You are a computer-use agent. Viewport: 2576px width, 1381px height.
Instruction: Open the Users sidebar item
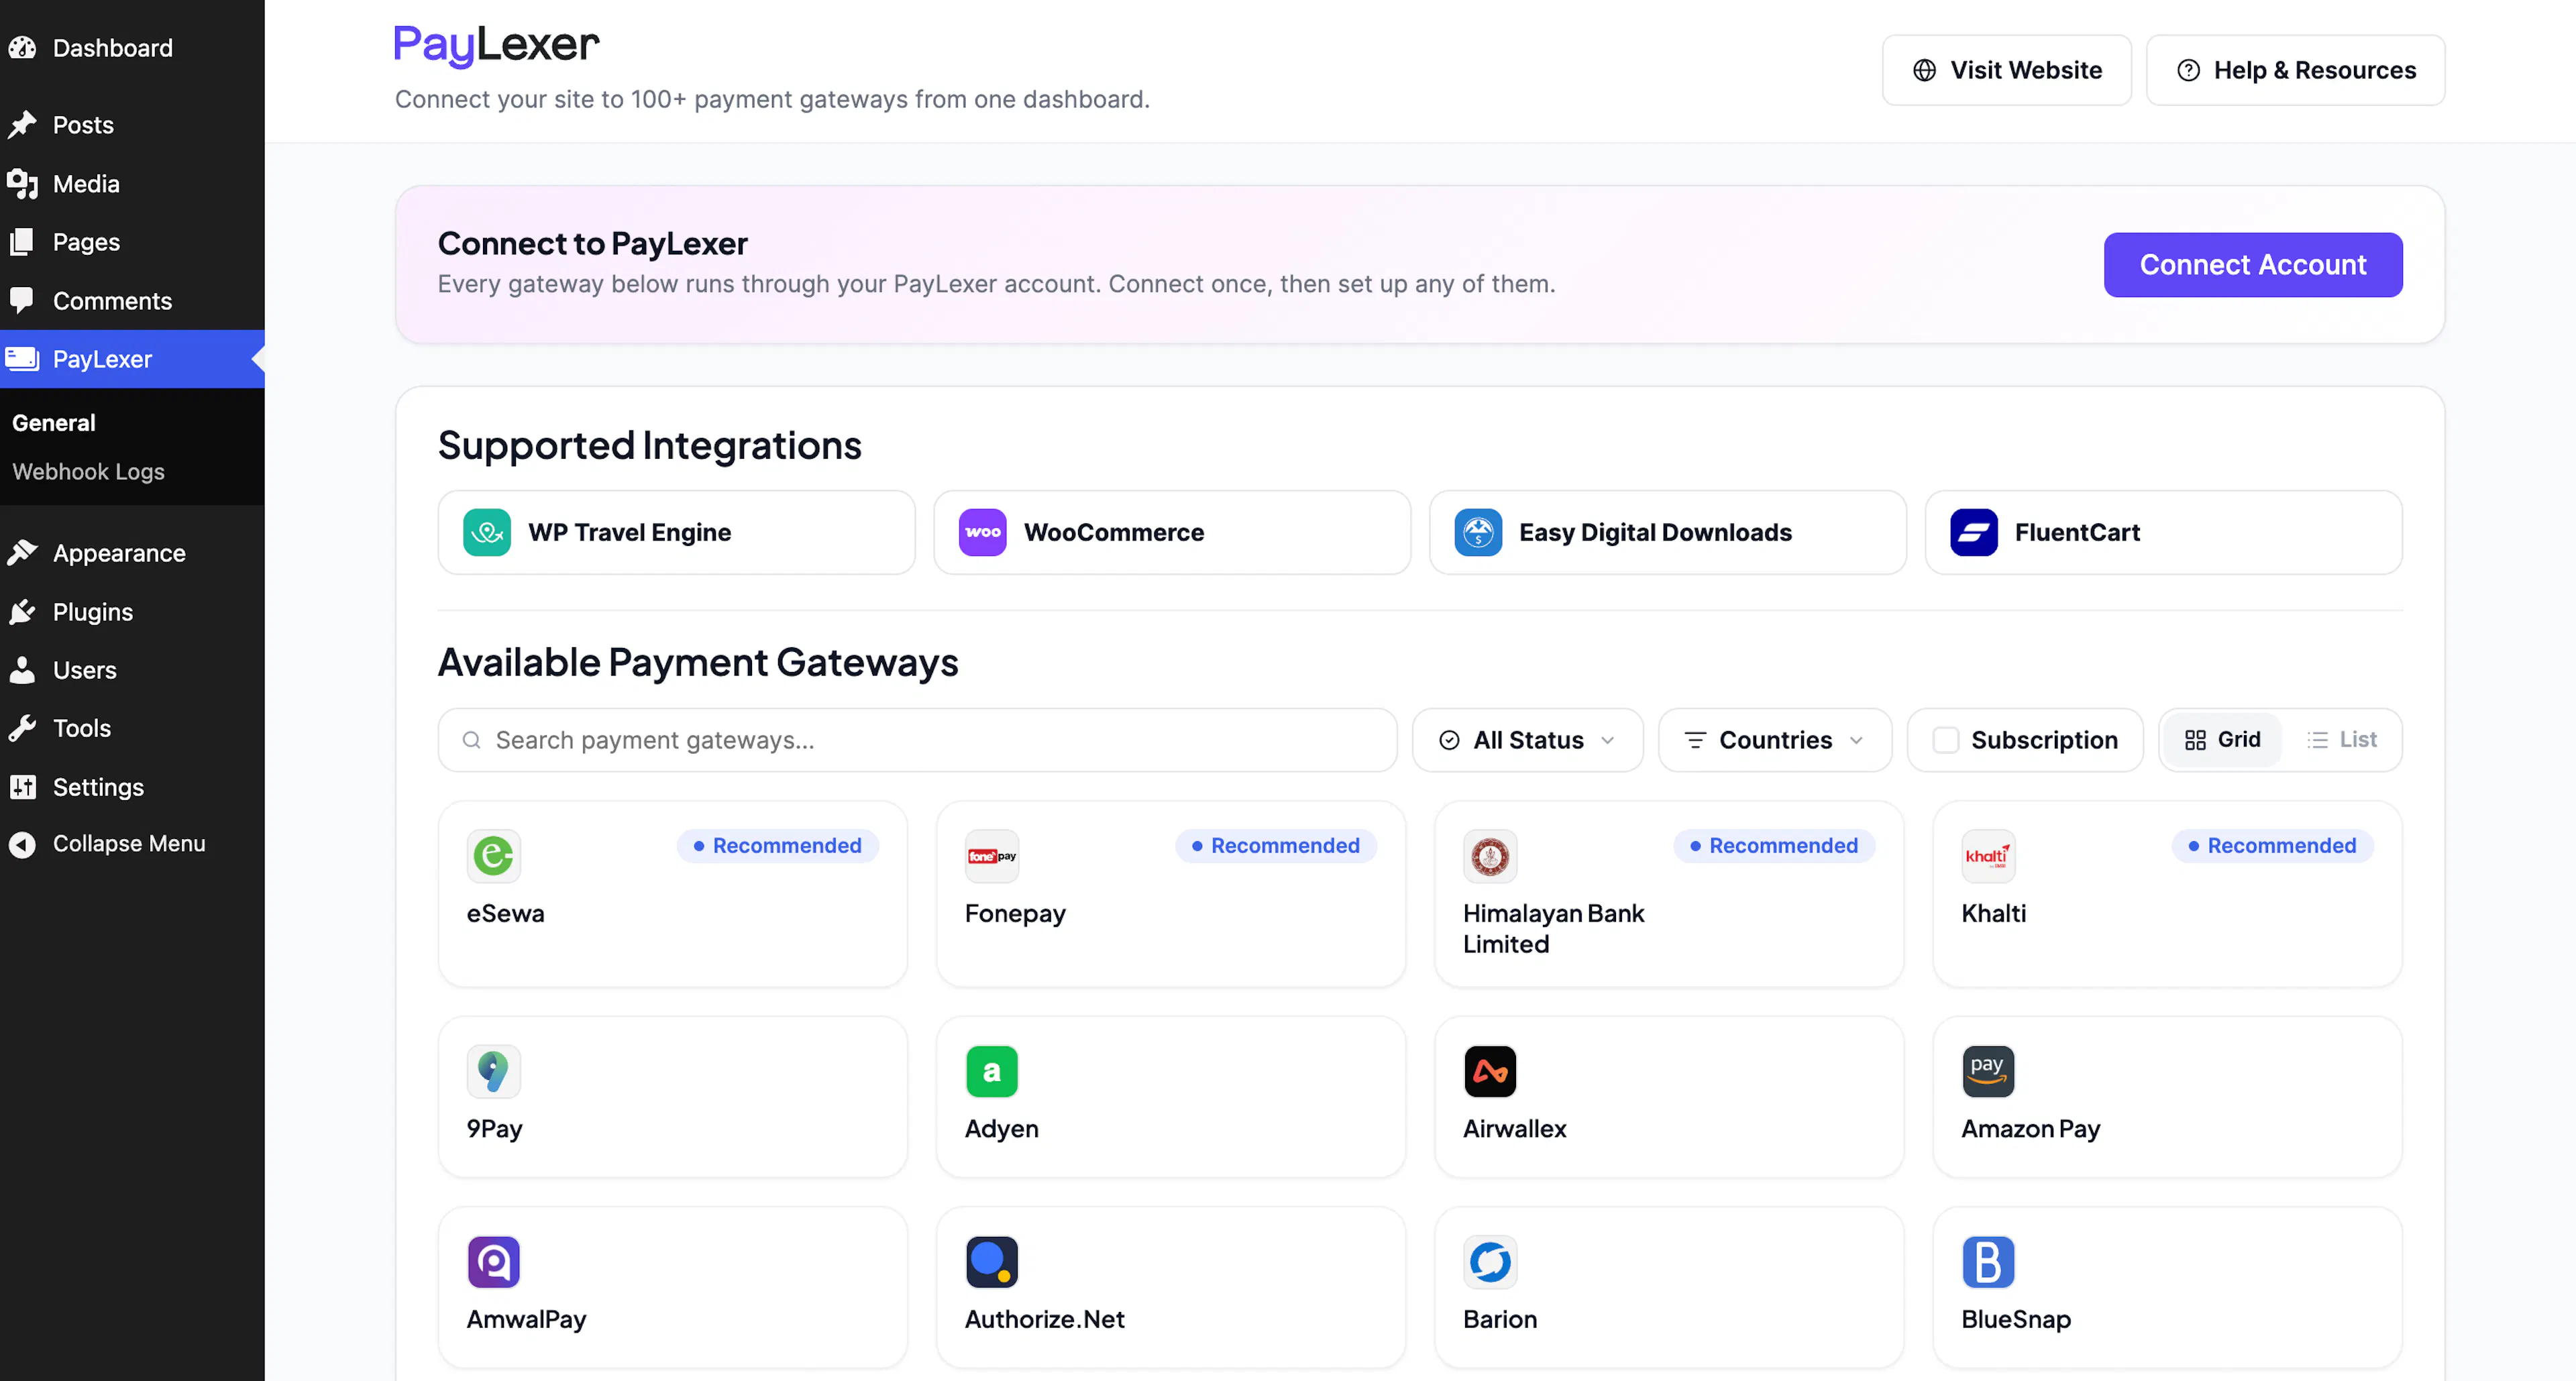pyautogui.click(x=132, y=670)
